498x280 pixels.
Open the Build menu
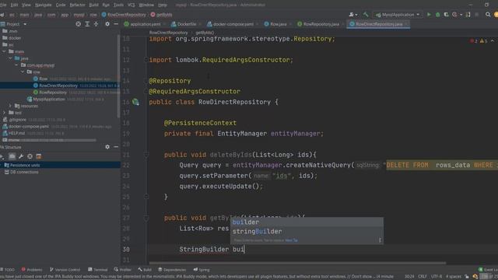[93, 5]
